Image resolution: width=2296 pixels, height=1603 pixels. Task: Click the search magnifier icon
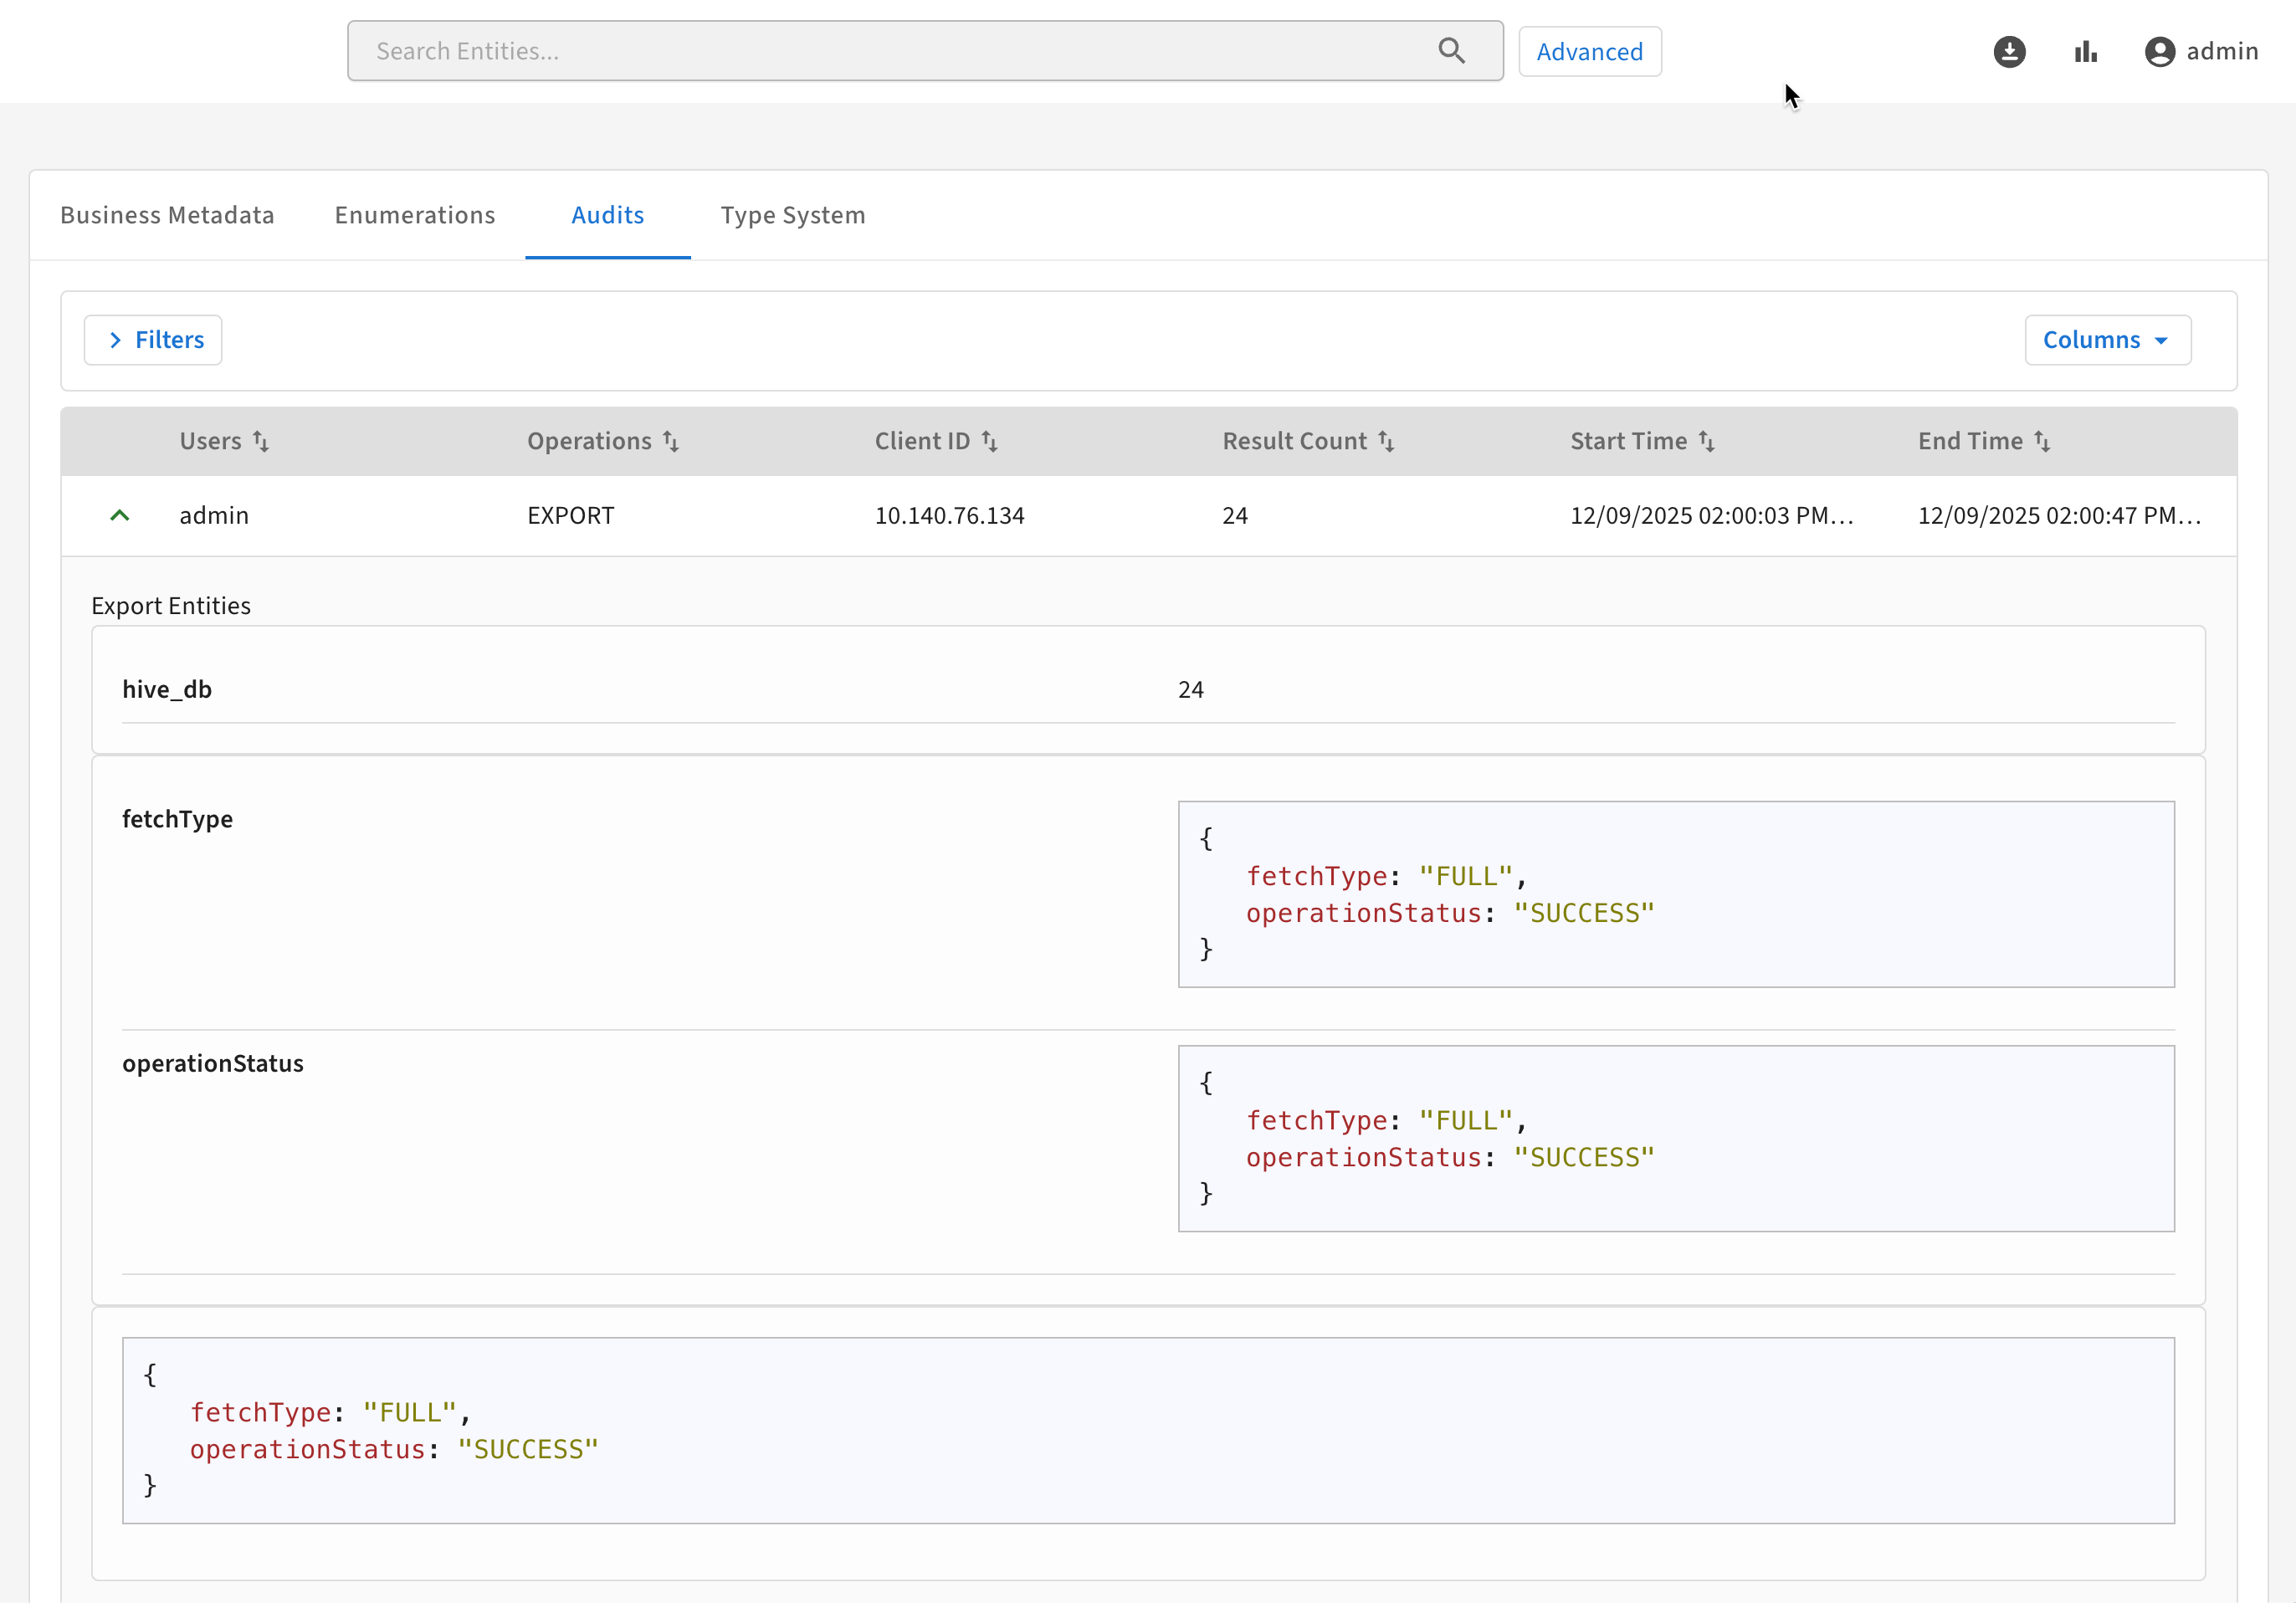click(x=1451, y=51)
